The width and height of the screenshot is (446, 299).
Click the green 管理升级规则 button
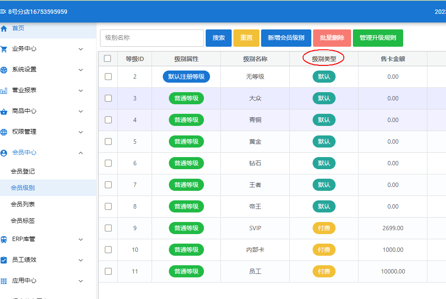pos(378,38)
